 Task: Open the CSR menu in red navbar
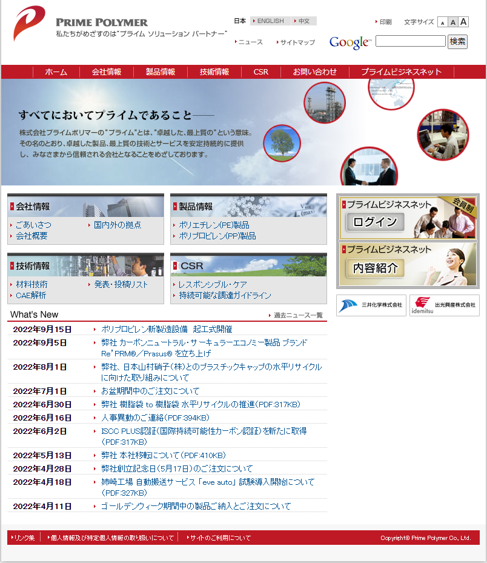pos(261,72)
